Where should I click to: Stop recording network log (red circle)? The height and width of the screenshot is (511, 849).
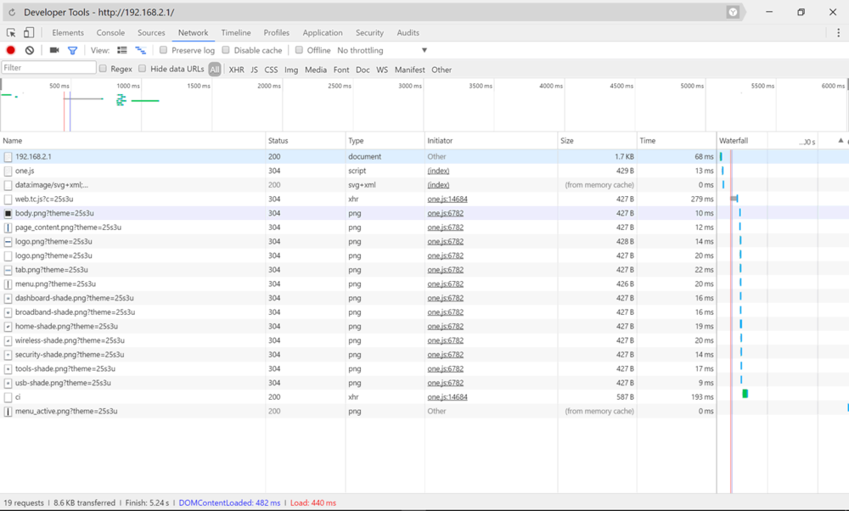(x=11, y=50)
